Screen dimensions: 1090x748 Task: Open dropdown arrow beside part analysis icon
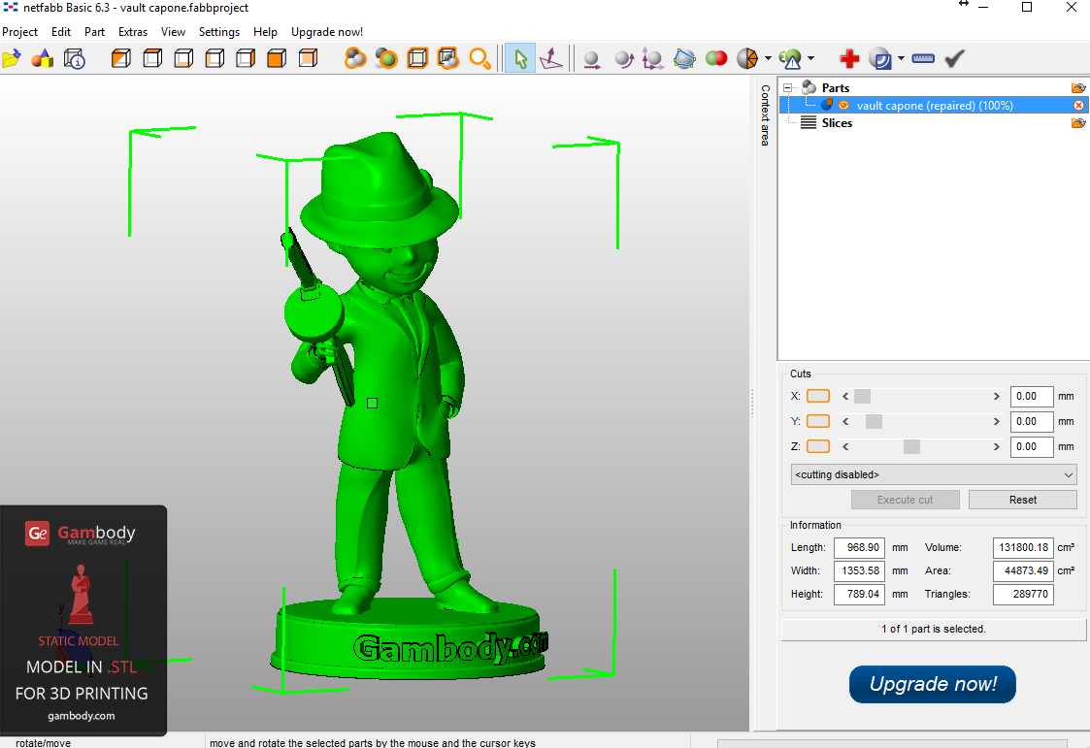coord(810,59)
